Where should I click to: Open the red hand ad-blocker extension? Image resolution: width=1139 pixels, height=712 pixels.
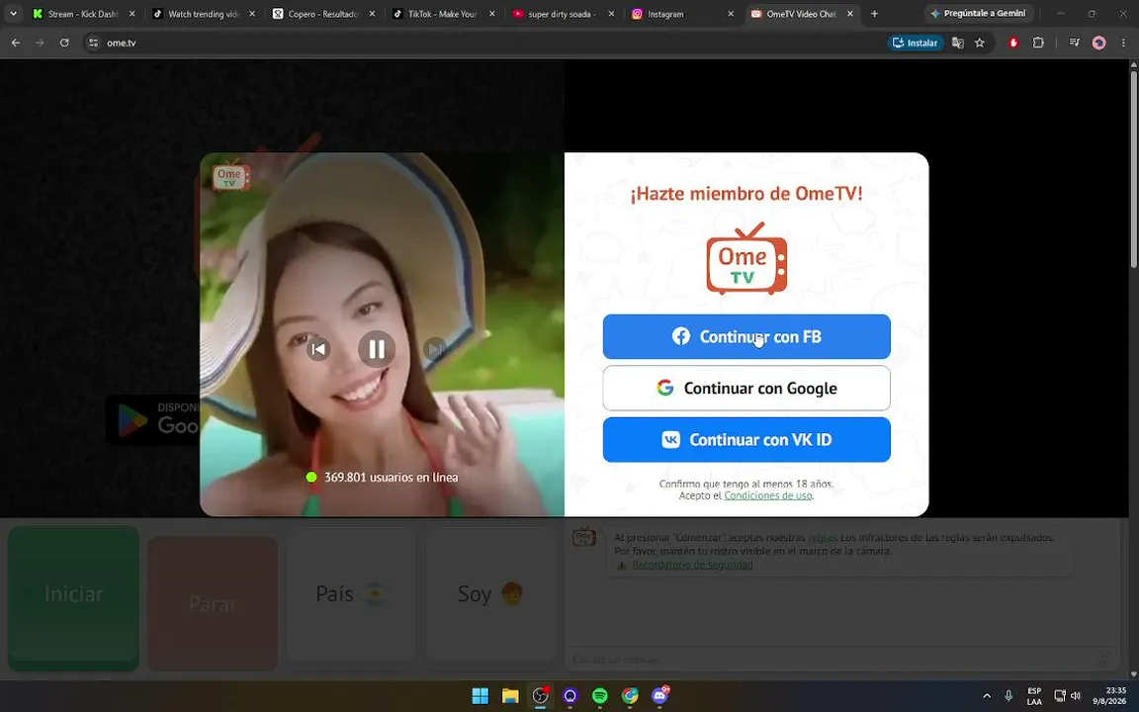coord(1013,43)
